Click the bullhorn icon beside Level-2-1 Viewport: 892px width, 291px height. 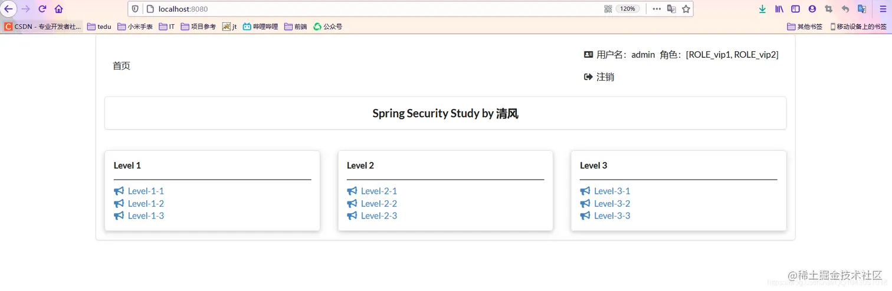(352, 191)
